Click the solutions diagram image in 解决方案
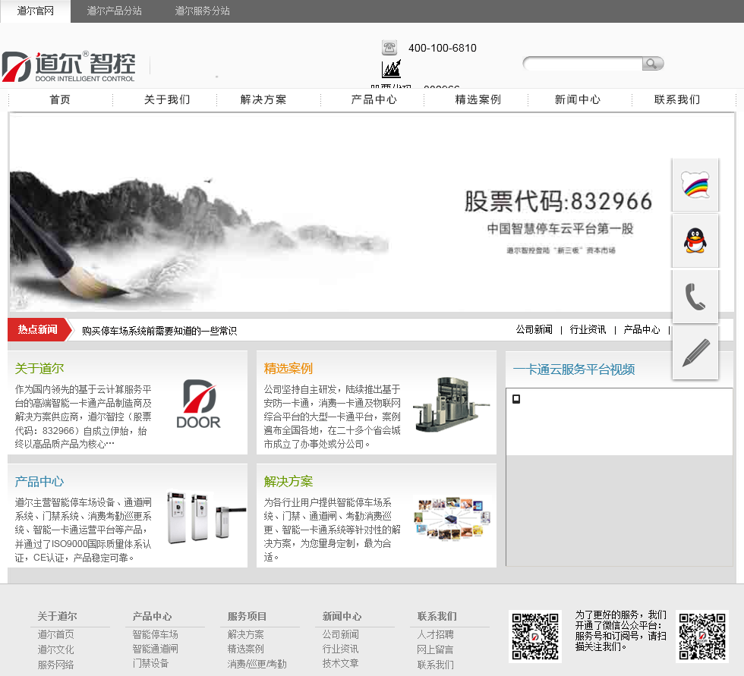744x676 pixels. pyautogui.click(x=452, y=518)
